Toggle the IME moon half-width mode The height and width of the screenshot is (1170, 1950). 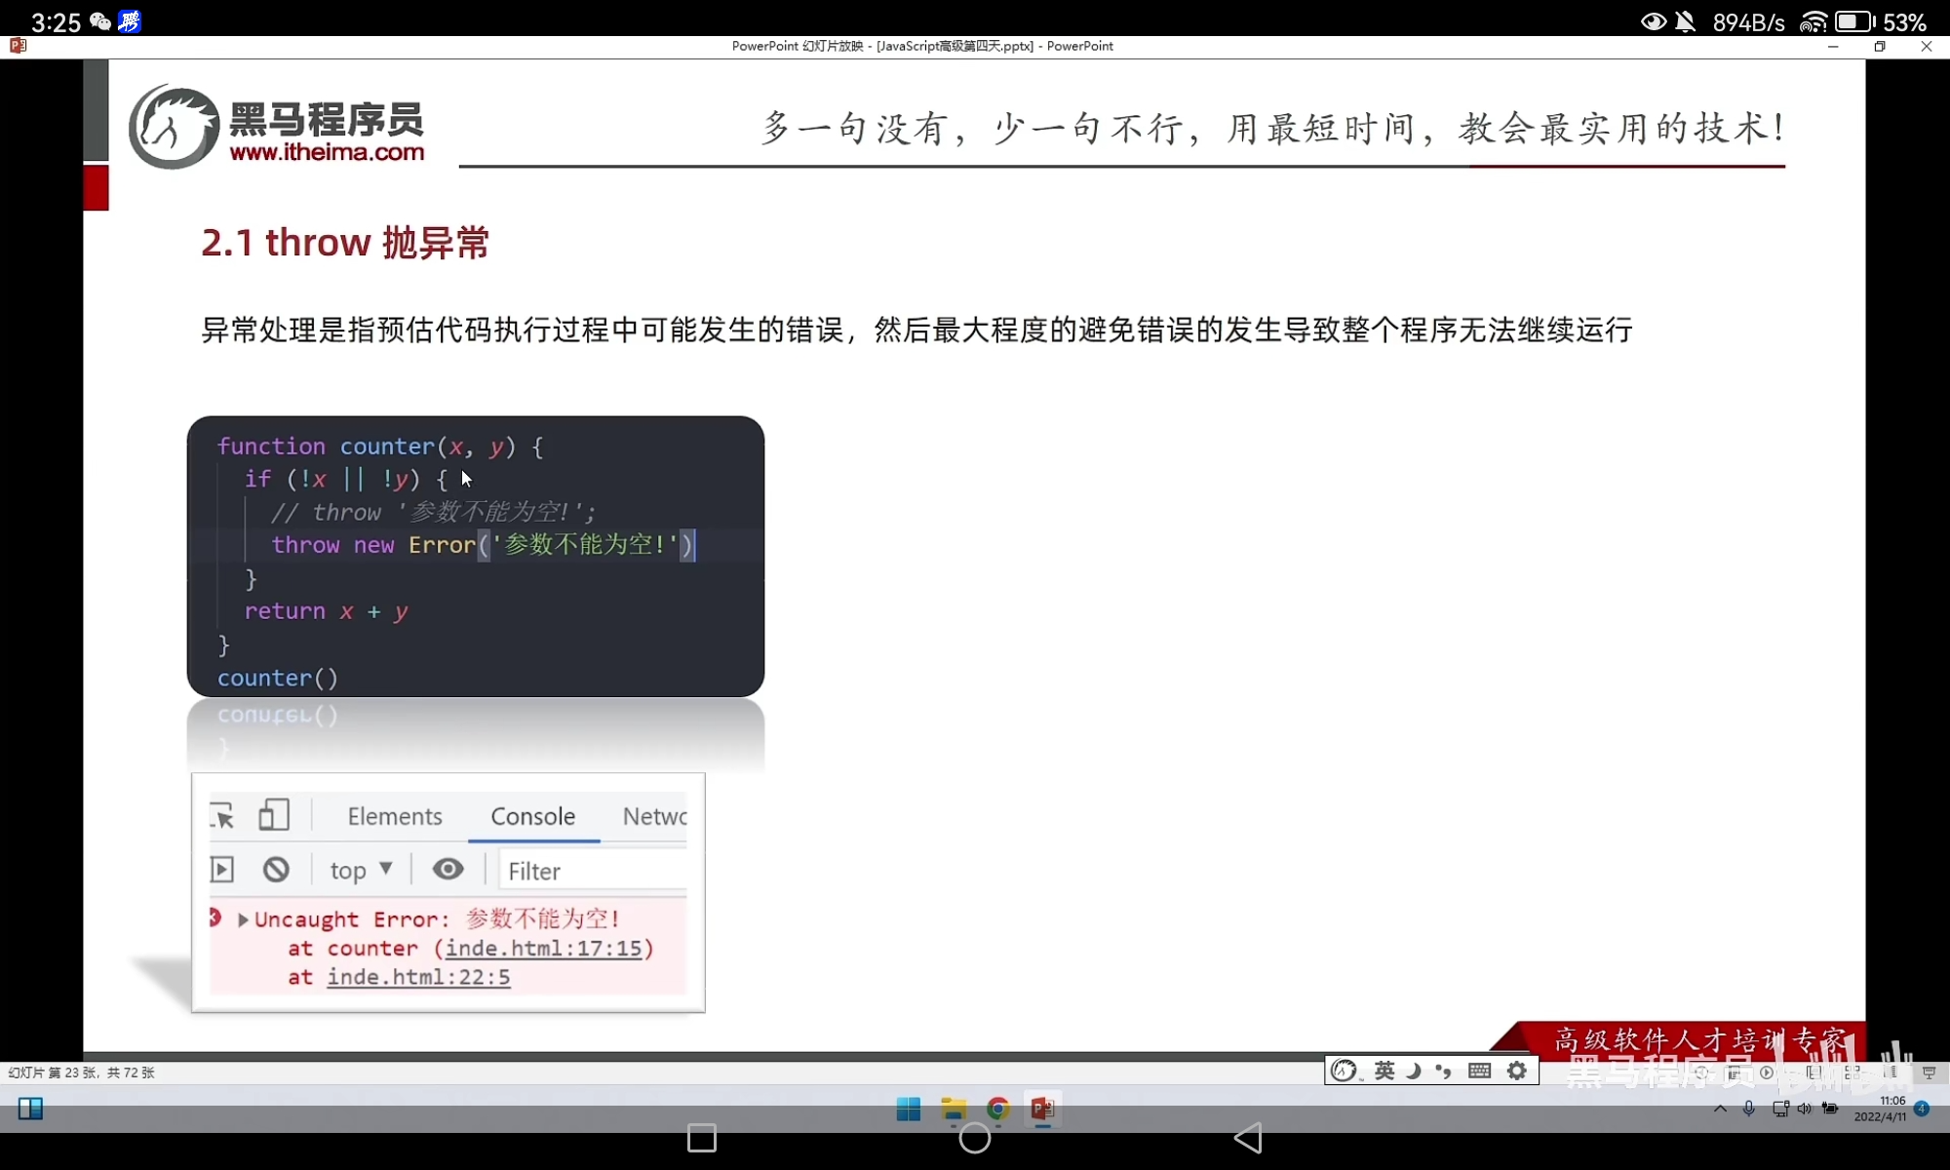pos(1414,1071)
